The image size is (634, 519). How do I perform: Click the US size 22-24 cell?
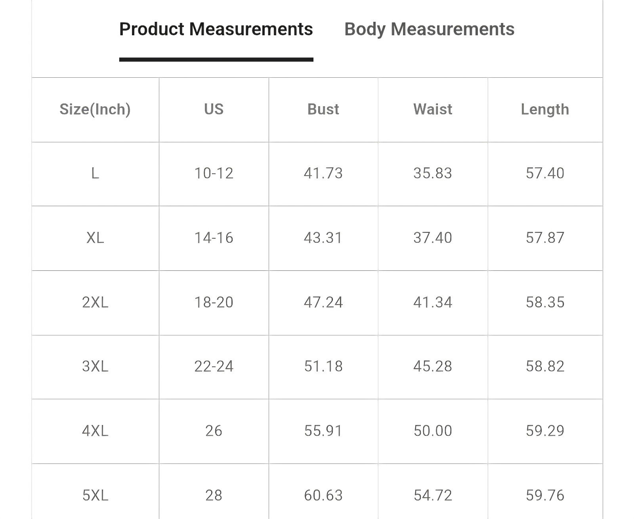214,367
